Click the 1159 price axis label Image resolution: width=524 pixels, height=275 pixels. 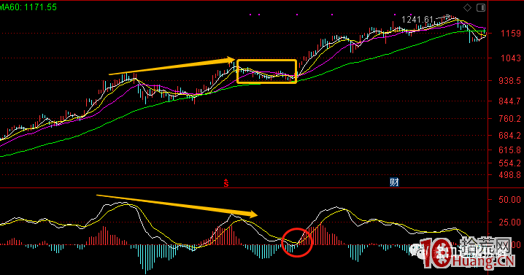511,34
